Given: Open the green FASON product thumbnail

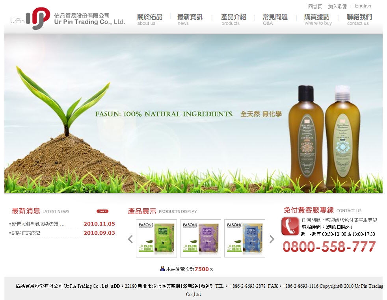Looking at the screenshot, I should coord(156,238).
